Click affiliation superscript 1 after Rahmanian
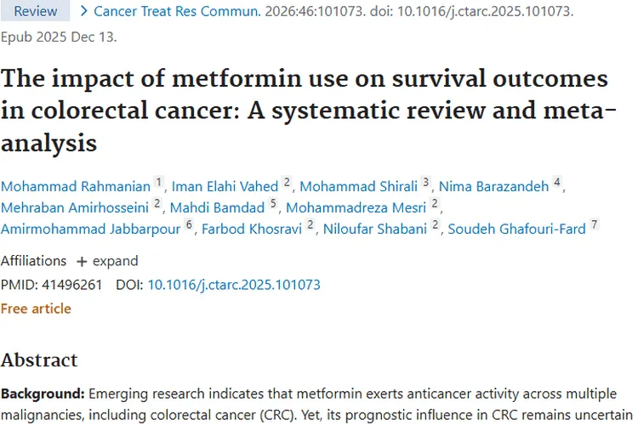 pyautogui.click(x=158, y=183)
